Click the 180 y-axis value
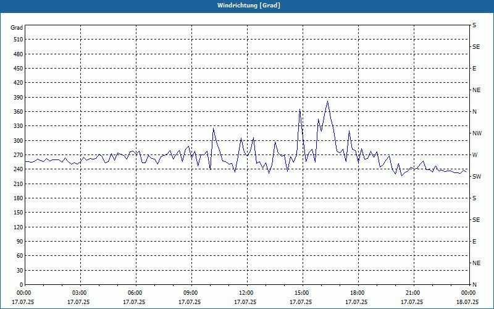 tap(19, 198)
